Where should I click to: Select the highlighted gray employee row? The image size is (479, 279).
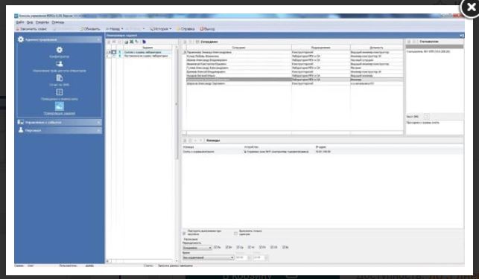coord(294,80)
